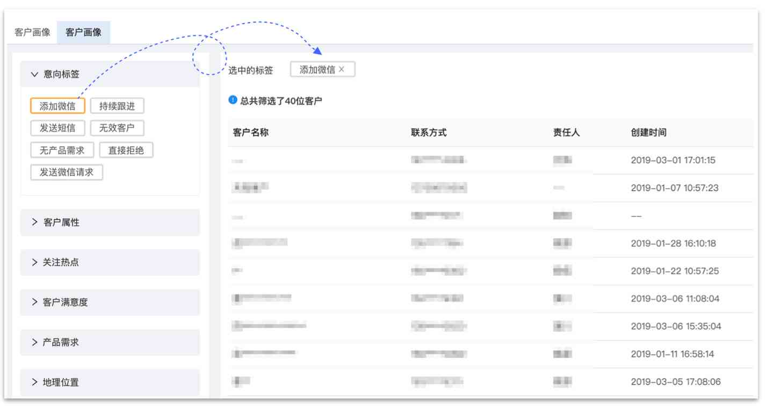766x406 pixels.
Task: Toggle the 无产品需求 tag
Action: tap(62, 150)
